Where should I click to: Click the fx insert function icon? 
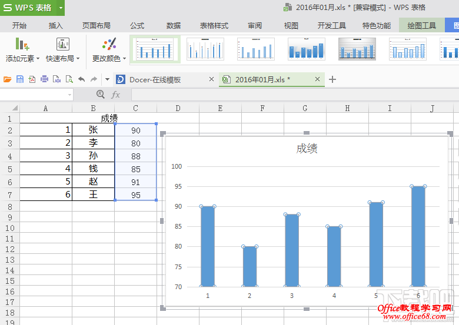[x=116, y=95]
